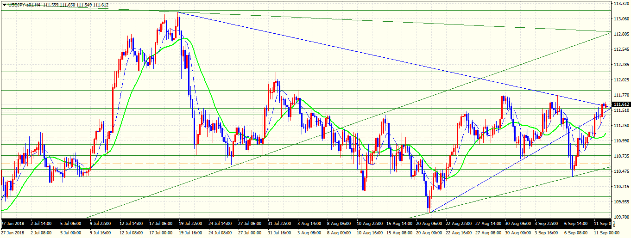
Task: Click the 15 Aug 14:00 time label
Action: (399, 223)
